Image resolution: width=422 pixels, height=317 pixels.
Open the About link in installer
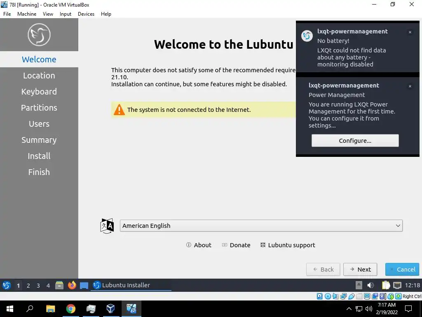tap(199, 245)
